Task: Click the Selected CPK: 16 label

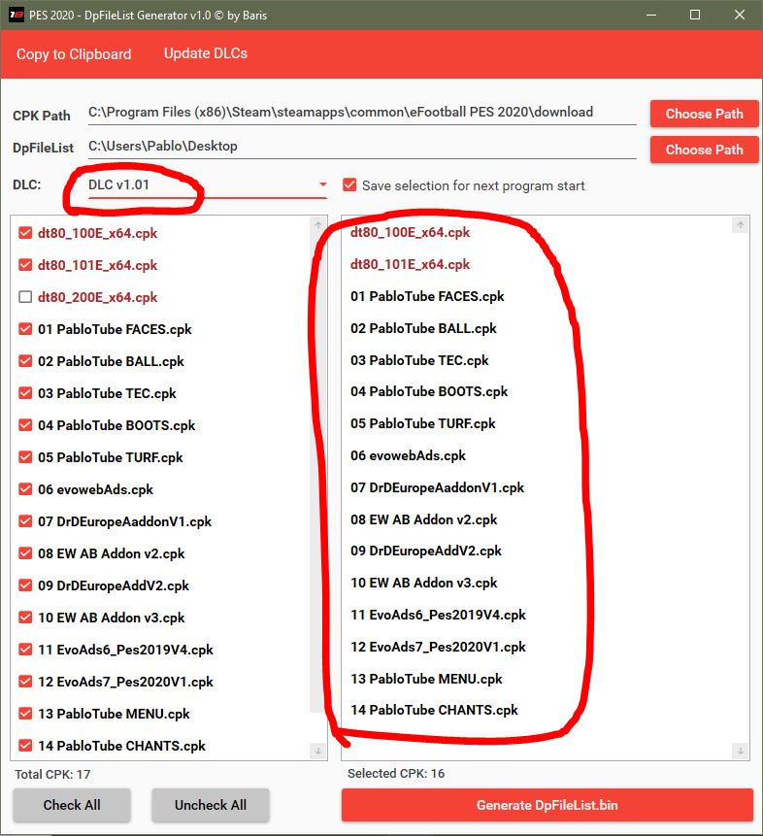Action: [x=396, y=774]
